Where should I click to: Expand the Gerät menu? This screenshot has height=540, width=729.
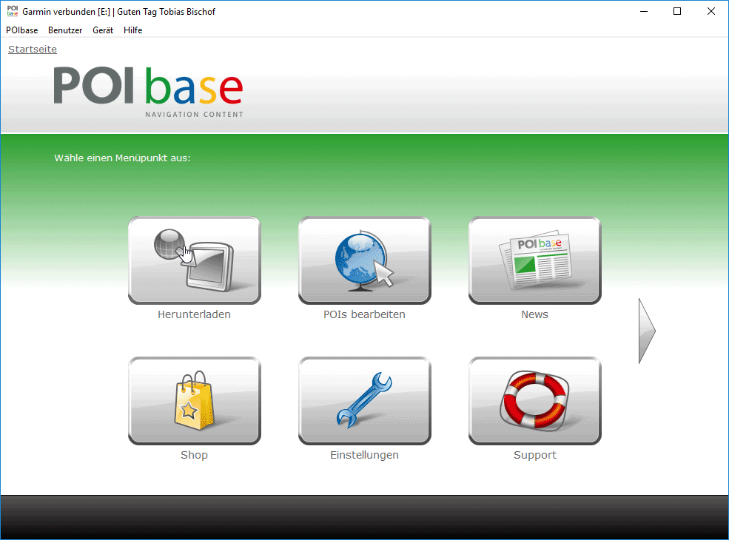coord(103,30)
